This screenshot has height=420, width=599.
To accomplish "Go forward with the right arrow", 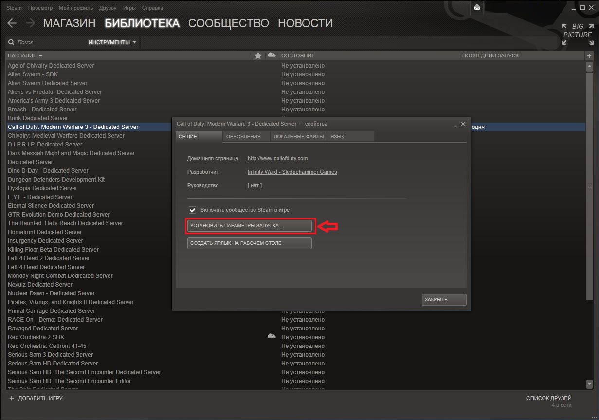I will 31,23.
